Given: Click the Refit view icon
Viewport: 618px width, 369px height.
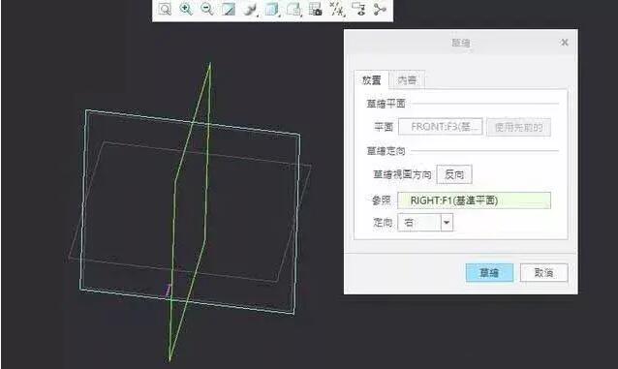Looking at the screenshot, I should coord(165,9).
